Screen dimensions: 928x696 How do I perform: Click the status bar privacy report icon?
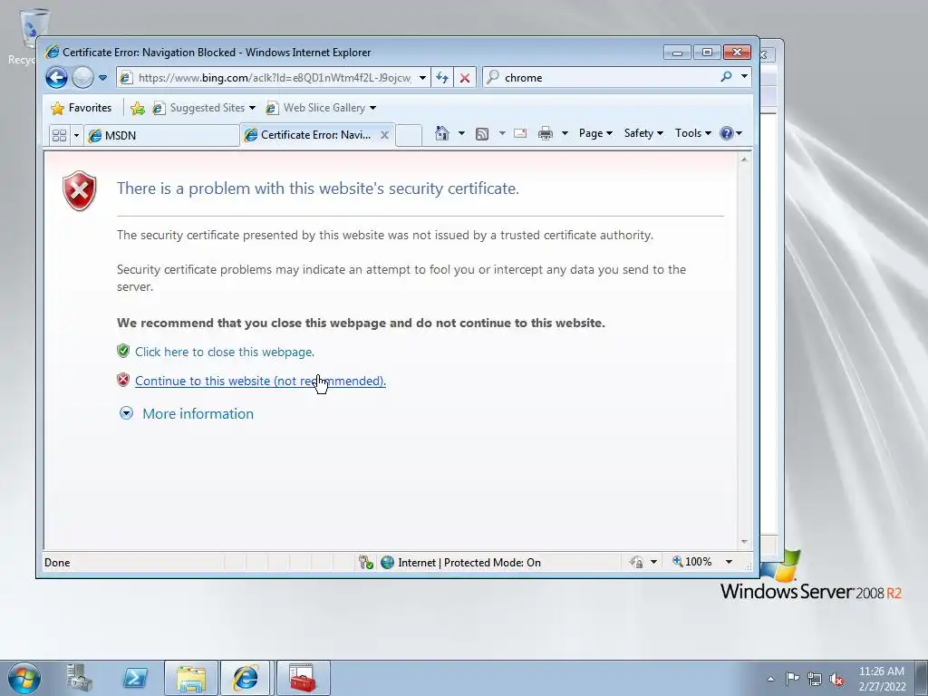coord(637,562)
